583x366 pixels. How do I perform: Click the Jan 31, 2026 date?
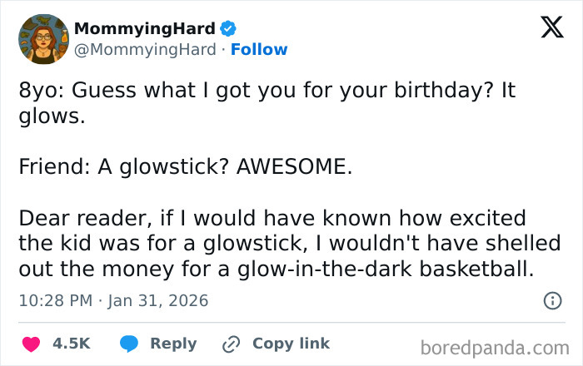pyautogui.click(x=160, y=300)
